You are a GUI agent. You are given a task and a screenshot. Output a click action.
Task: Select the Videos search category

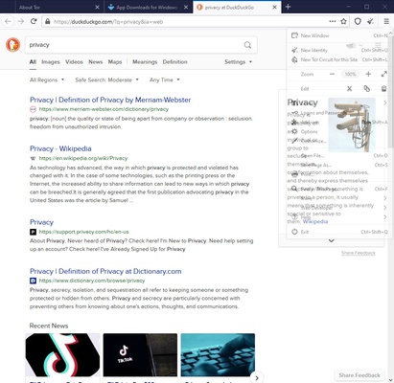pos(74,62)
